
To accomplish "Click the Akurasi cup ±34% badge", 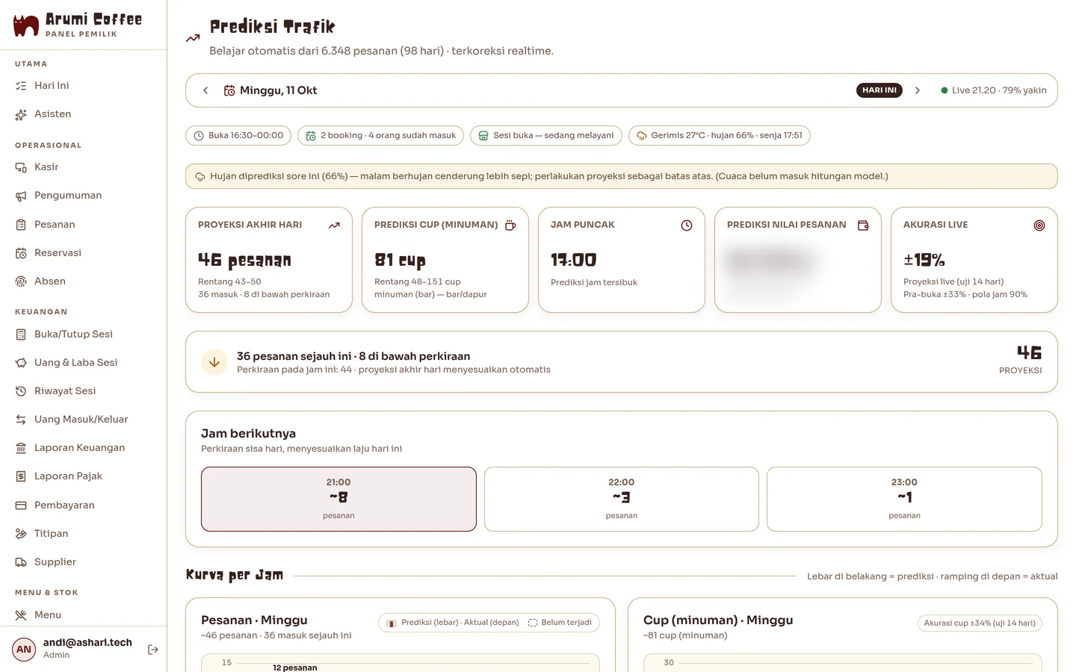I will pos(980,623).
